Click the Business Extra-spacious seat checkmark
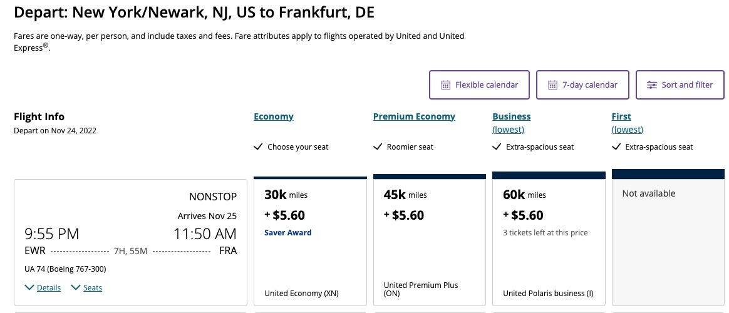This screenshot has height=313, width=729. pos(497,147)
